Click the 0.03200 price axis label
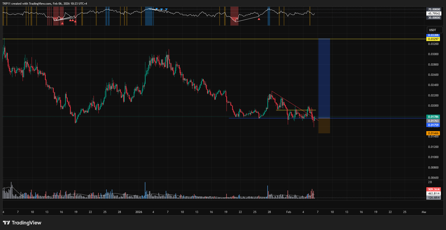 (x=433, y=43)
